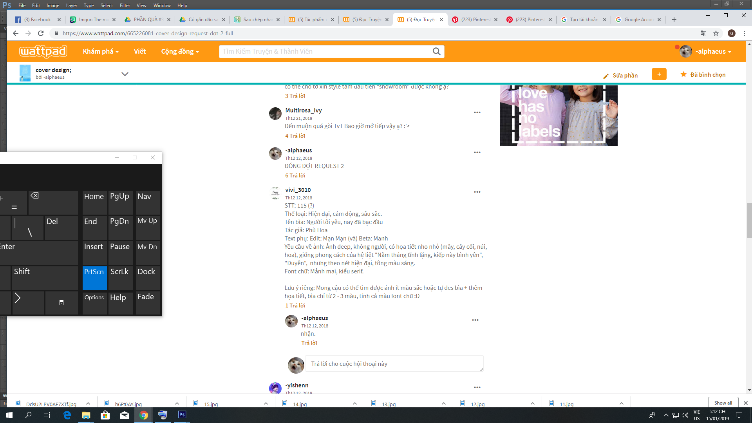
Task: Go to the Wattpad logo home
Action: pos(43,51)
